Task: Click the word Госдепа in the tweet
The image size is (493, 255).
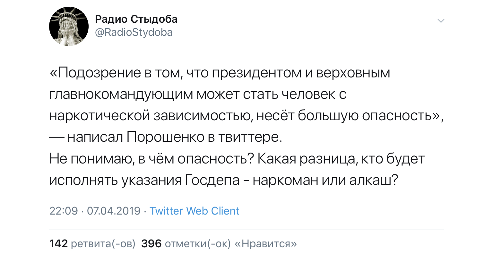Action: click(x=212, y=180)
